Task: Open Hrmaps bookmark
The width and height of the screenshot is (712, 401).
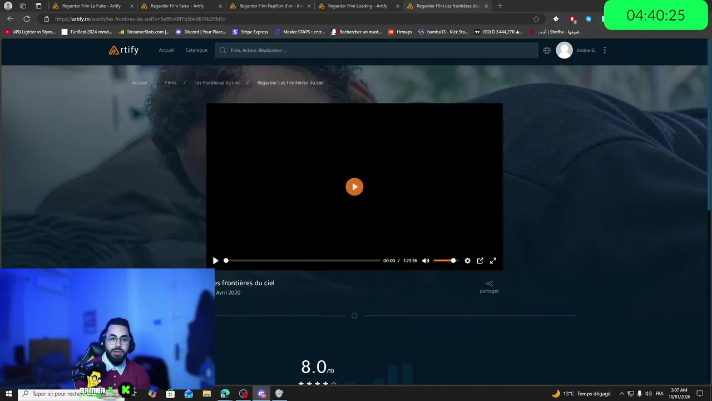Action: [400, 32]
